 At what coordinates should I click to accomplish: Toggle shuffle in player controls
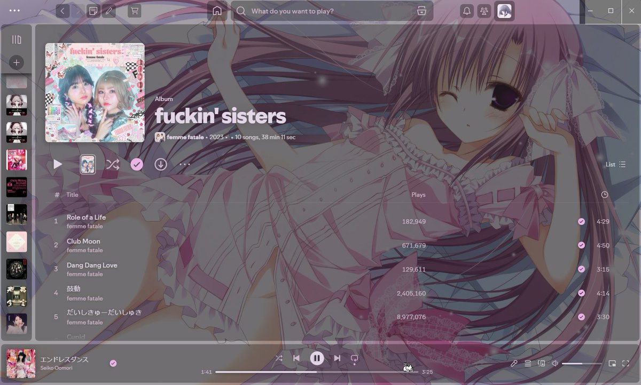click(279, 358)
